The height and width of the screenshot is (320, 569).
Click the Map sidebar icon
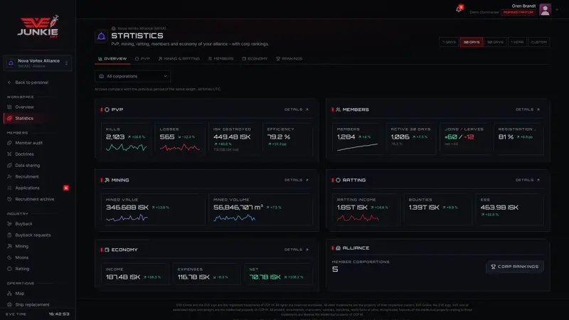pyautogui.click(x=9, y=293)
